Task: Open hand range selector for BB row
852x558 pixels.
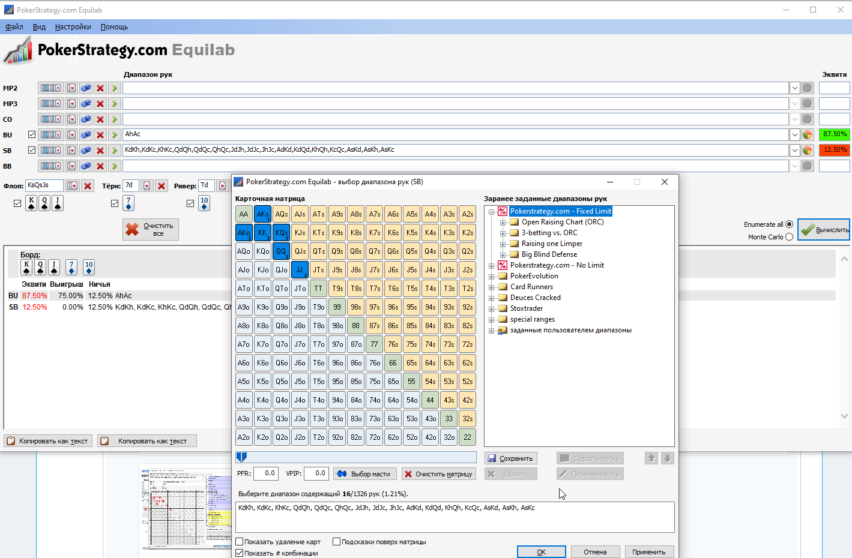Action: [x=50, y=166]
